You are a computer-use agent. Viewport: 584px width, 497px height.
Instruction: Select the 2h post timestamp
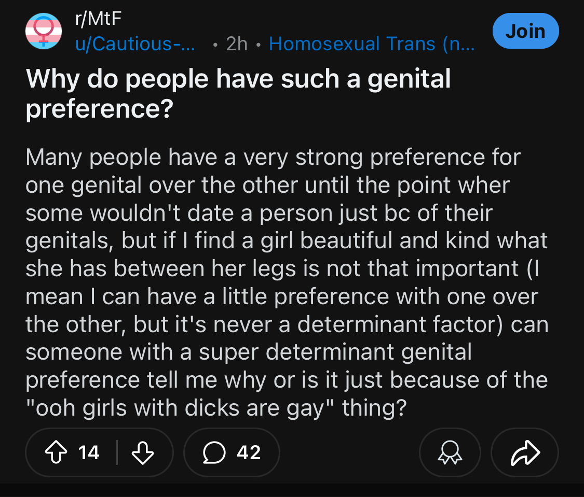[237, 44]
